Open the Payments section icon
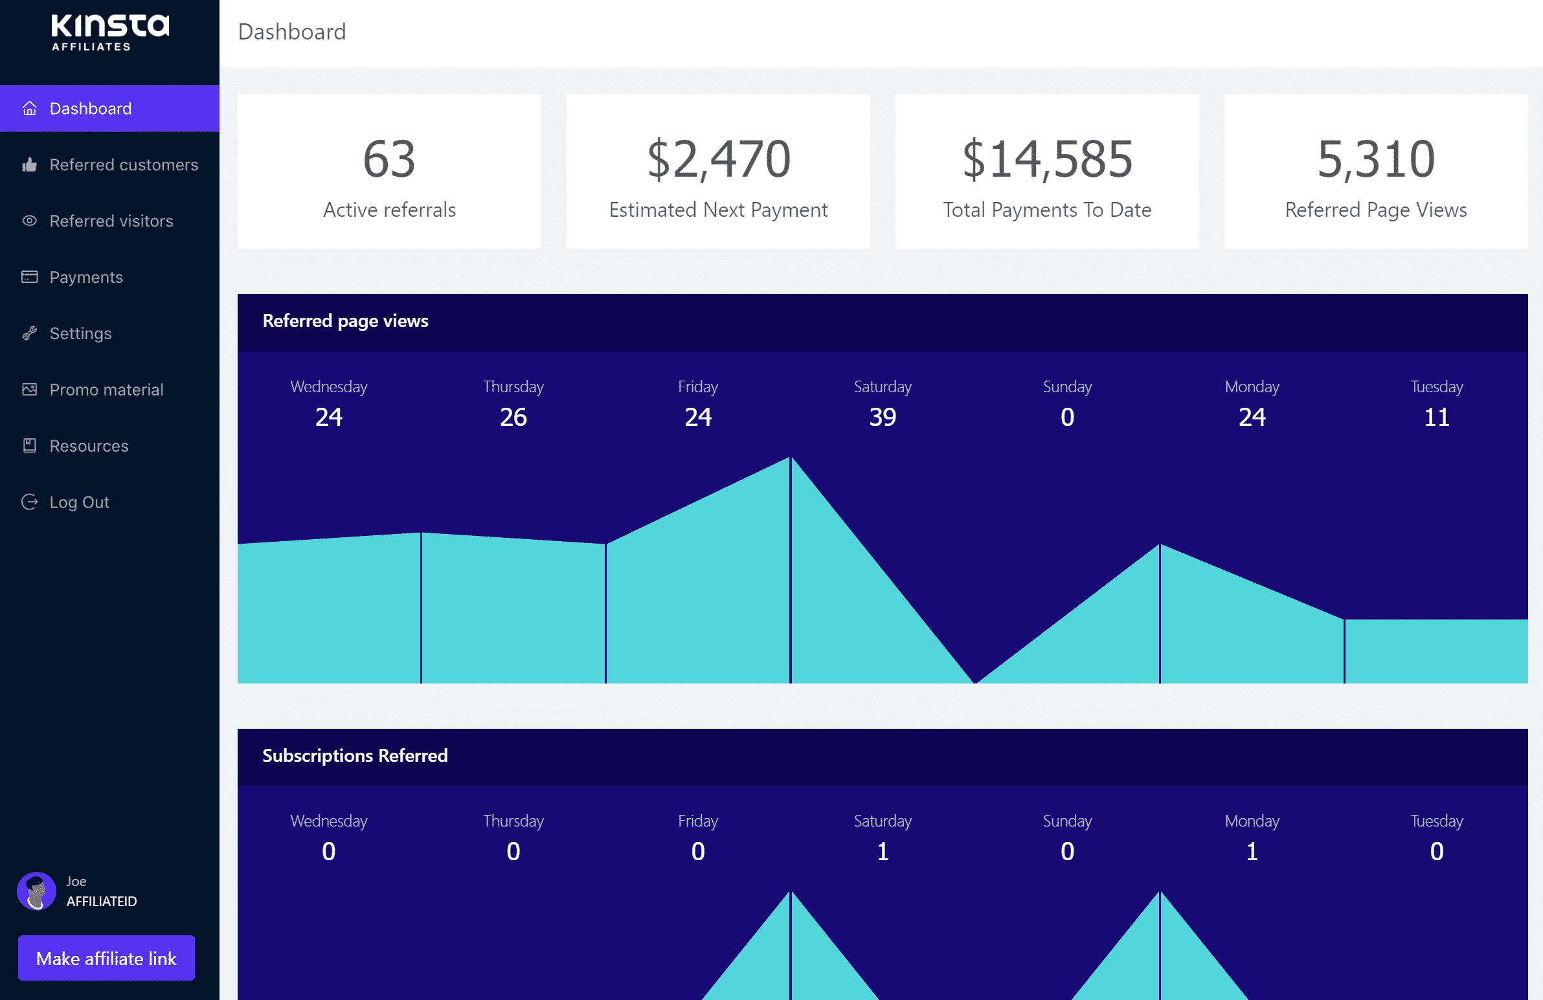 coord(29,276)
